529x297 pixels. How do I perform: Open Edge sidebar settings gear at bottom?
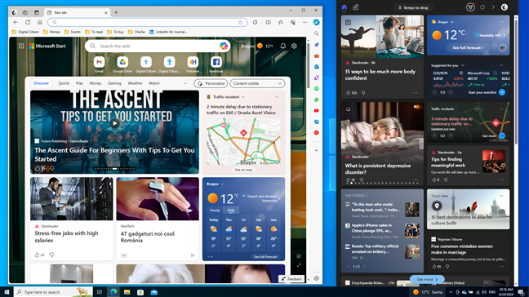316,278
